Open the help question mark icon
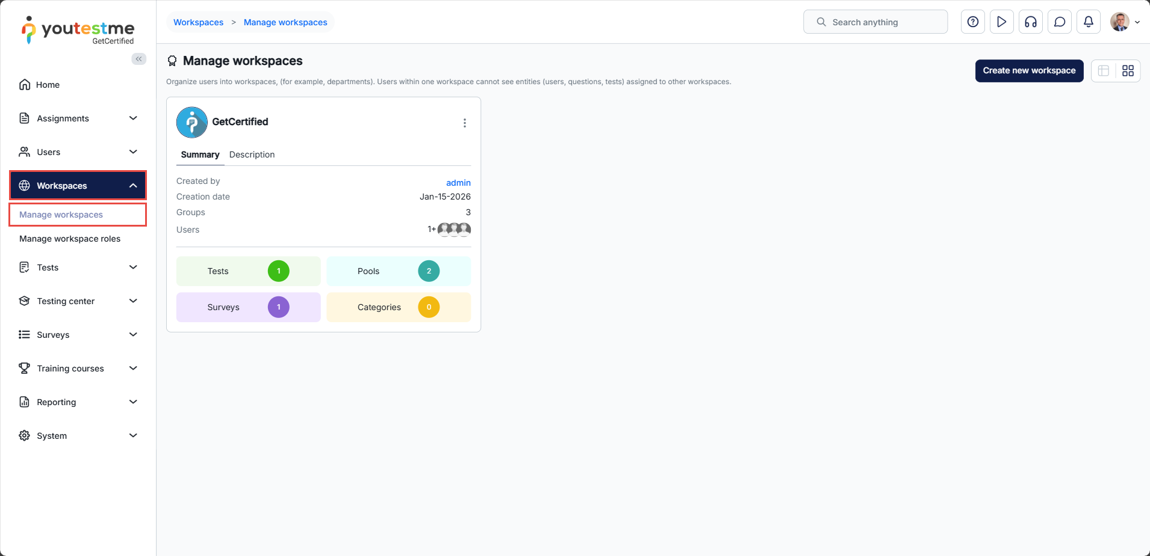The image size is (1150, 556). [972, 22]
